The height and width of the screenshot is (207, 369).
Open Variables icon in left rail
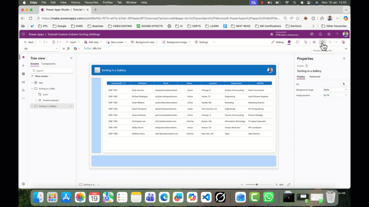click(23, 82)
